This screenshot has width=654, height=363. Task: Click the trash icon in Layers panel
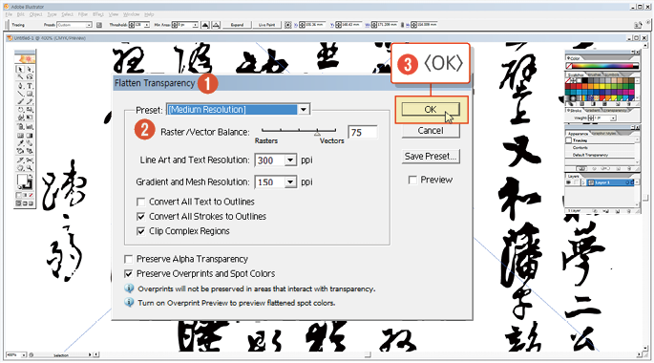pos(630,211)
